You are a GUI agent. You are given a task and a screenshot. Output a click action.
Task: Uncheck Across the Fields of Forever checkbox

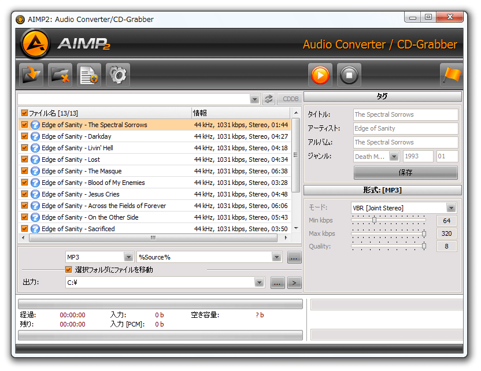click(24, 205)
